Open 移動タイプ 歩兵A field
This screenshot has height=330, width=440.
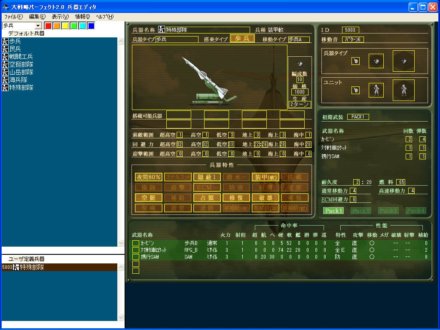click(x=299, y=39)
